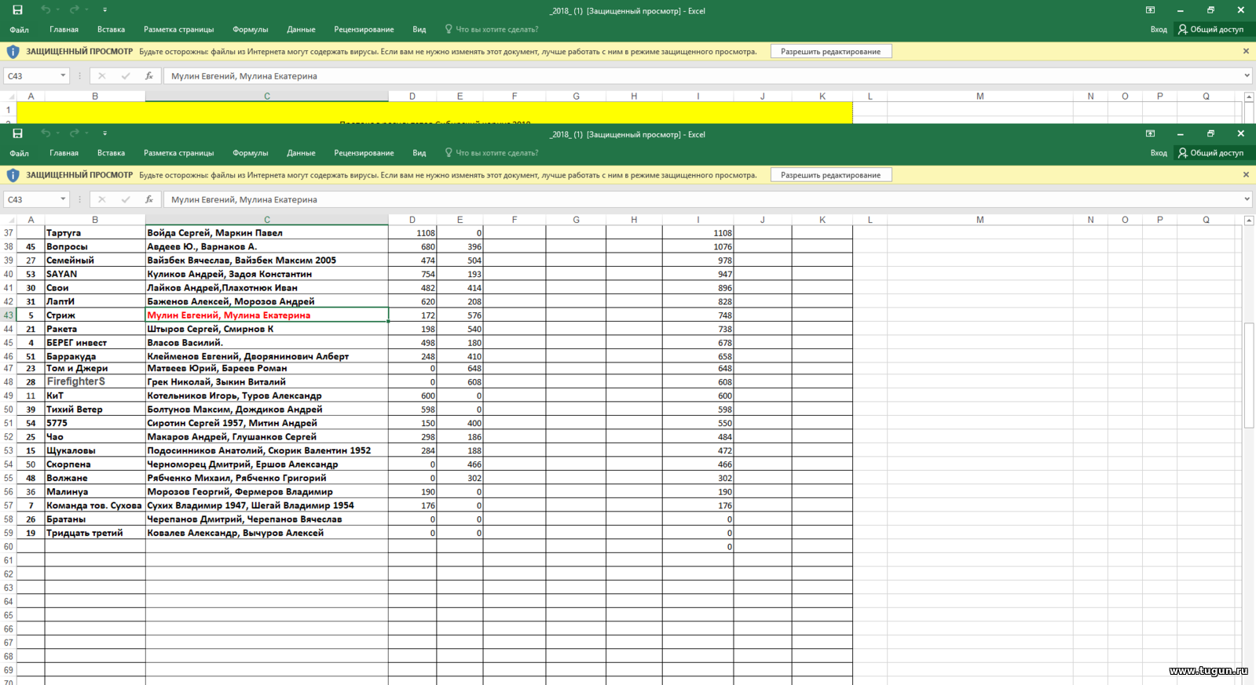Screen dimensions: 1256x685
Task: Click scroll-up arrow of front window scrollbar
Action: tap(1249, 220)
